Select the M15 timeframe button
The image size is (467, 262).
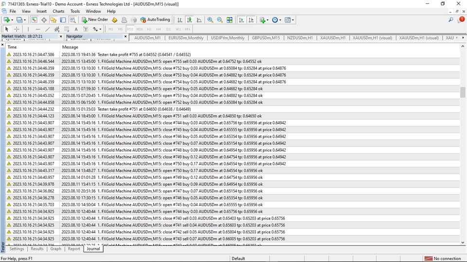pyautogui.click(x=130, y=29)
